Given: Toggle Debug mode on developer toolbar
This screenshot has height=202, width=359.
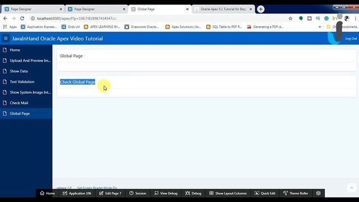Looking at the screenshot, I should coord(193,193).
